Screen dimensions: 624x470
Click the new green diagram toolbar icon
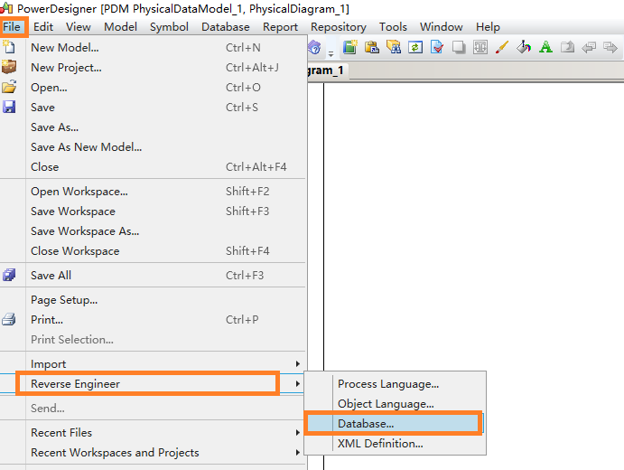coord(350,47)
